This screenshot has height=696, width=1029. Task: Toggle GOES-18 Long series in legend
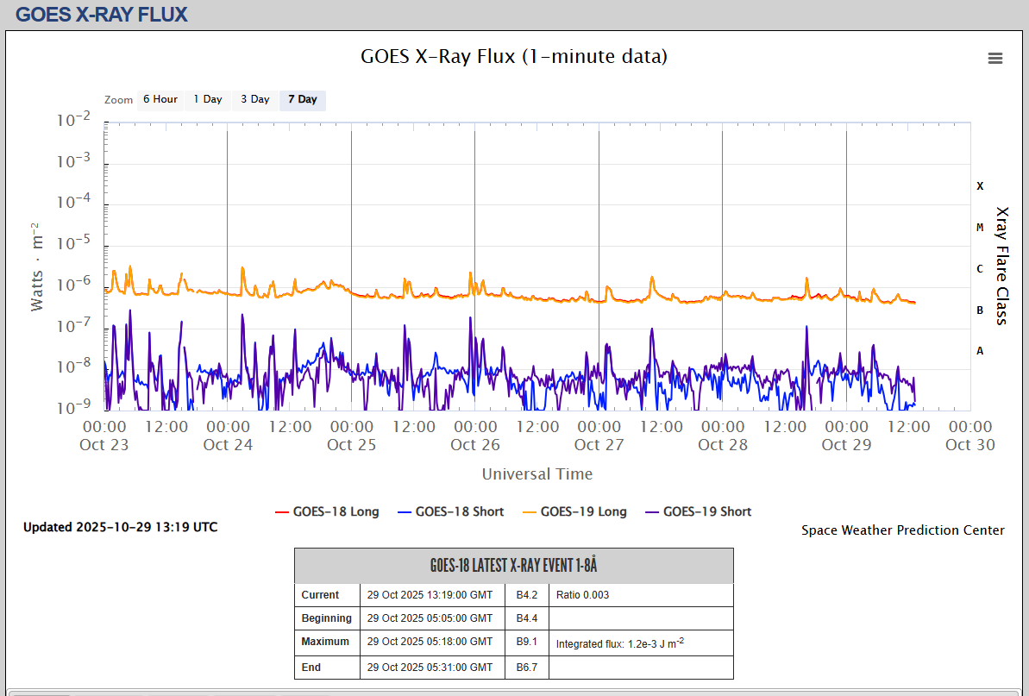336,511
